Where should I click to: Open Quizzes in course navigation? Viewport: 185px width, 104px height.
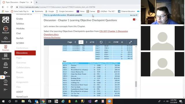click(20, 77)
